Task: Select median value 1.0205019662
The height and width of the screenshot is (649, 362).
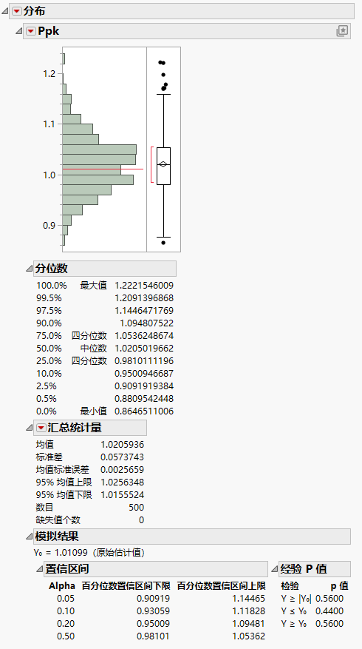Action: point(144,348)
